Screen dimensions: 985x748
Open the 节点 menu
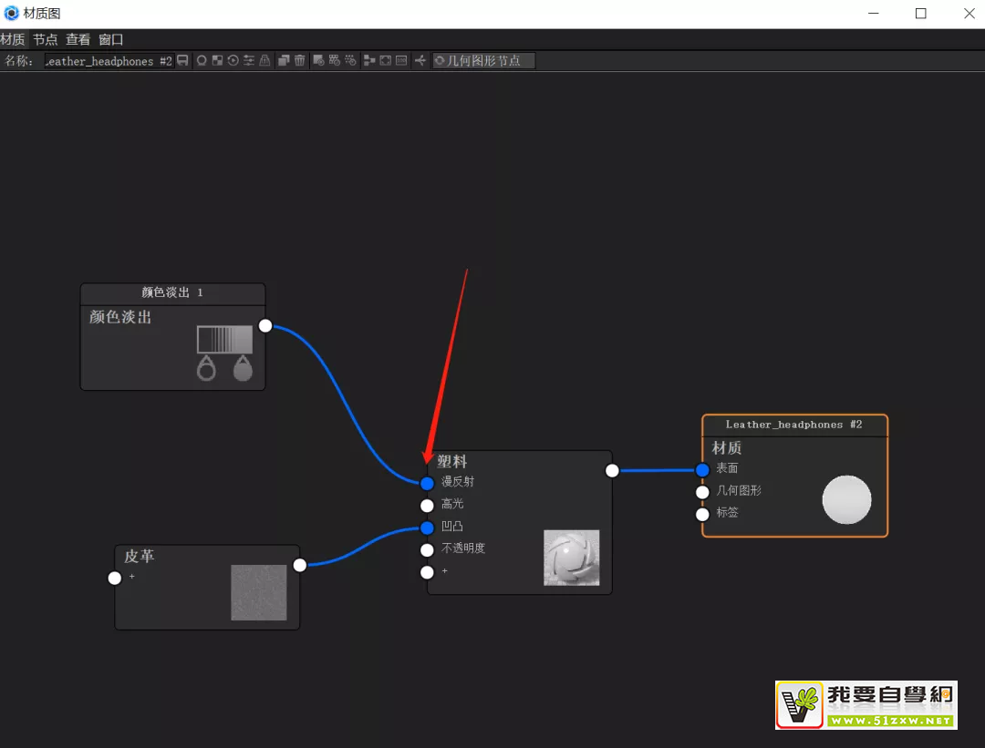pos(46,40)
